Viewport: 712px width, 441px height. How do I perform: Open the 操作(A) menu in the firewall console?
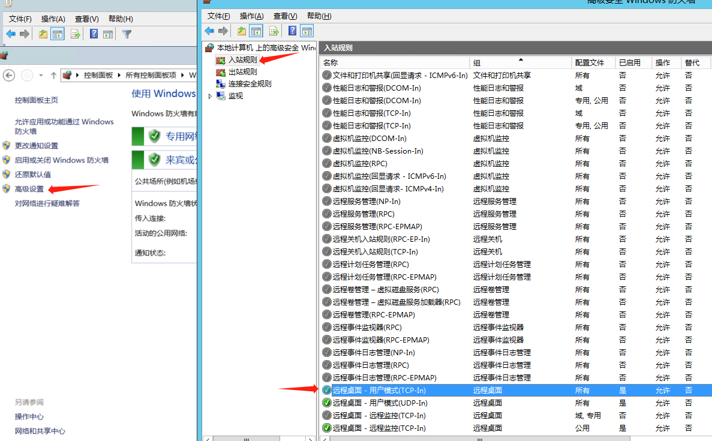pos(251,16)
